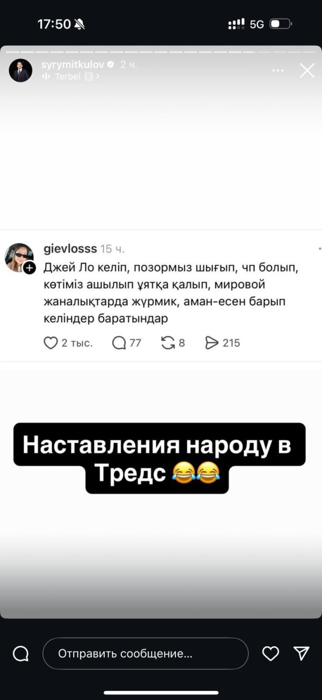
Task: Tap the Наставления народу в Тредс text sticker
Action: pyautogui.click(x=159, y=458)
